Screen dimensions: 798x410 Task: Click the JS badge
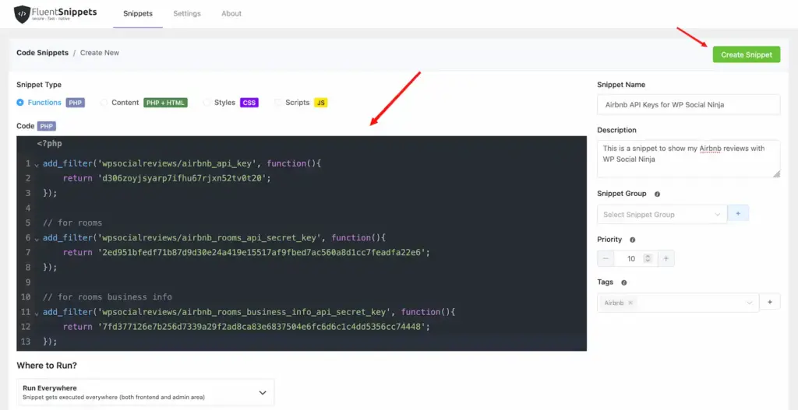click(x=320, y=103)
